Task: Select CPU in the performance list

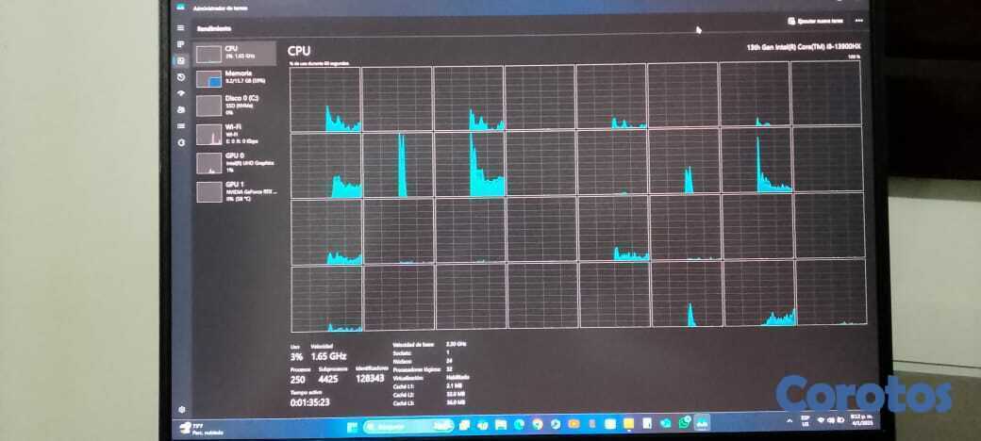Action: [x=236, y=53]
